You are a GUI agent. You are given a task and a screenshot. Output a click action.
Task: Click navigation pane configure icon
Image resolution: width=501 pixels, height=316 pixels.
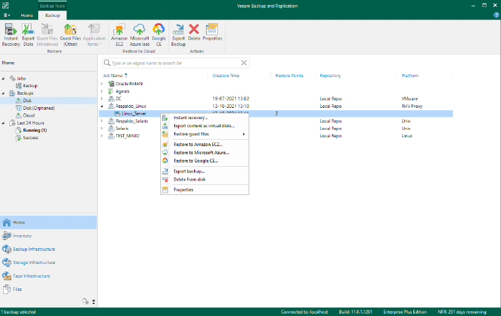point(86,302)
